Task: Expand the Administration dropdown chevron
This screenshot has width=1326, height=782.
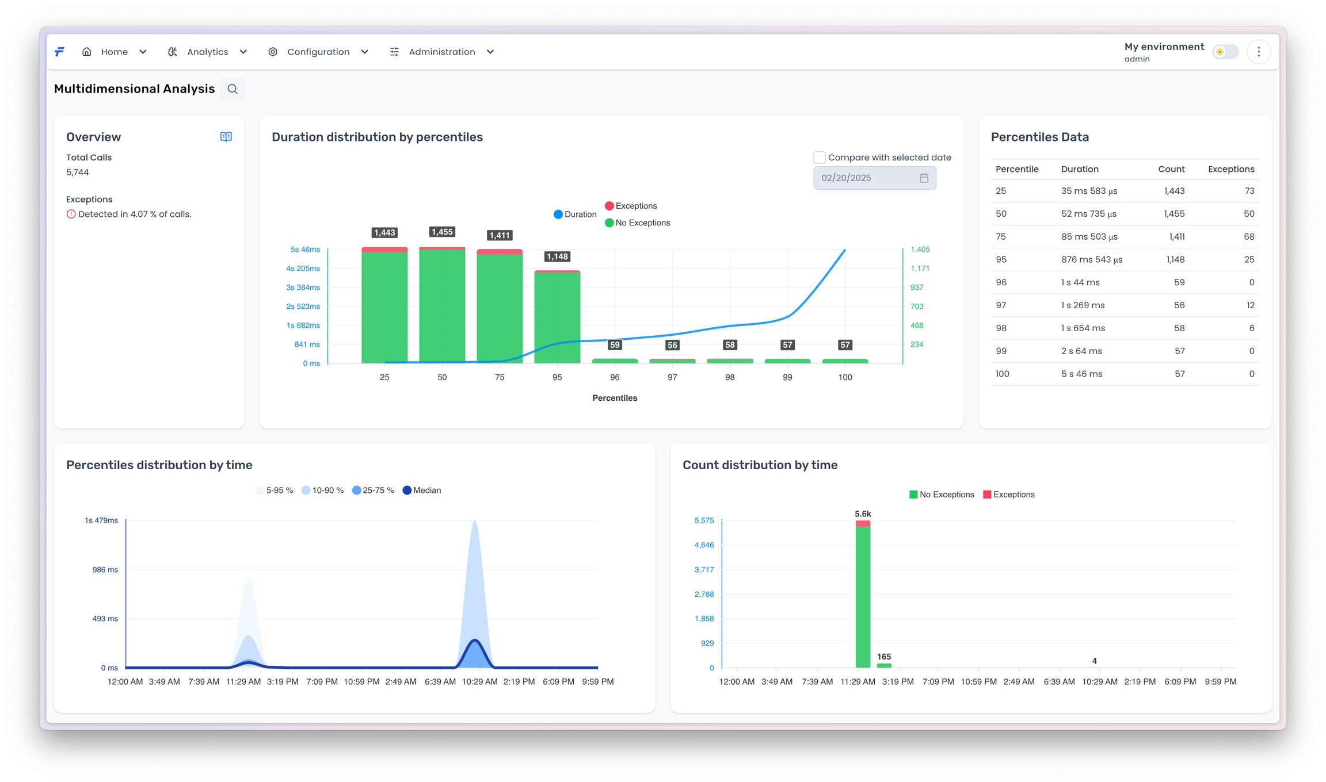Action: [490, 52]
